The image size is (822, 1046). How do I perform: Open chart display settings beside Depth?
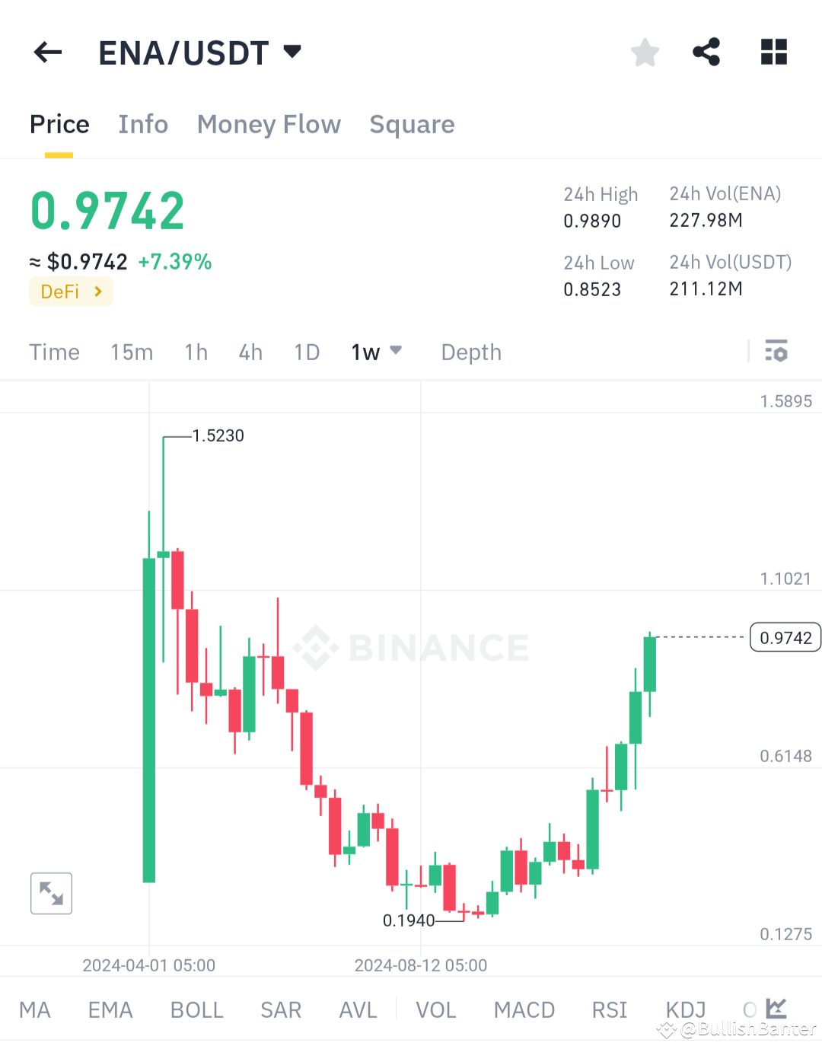776,352
